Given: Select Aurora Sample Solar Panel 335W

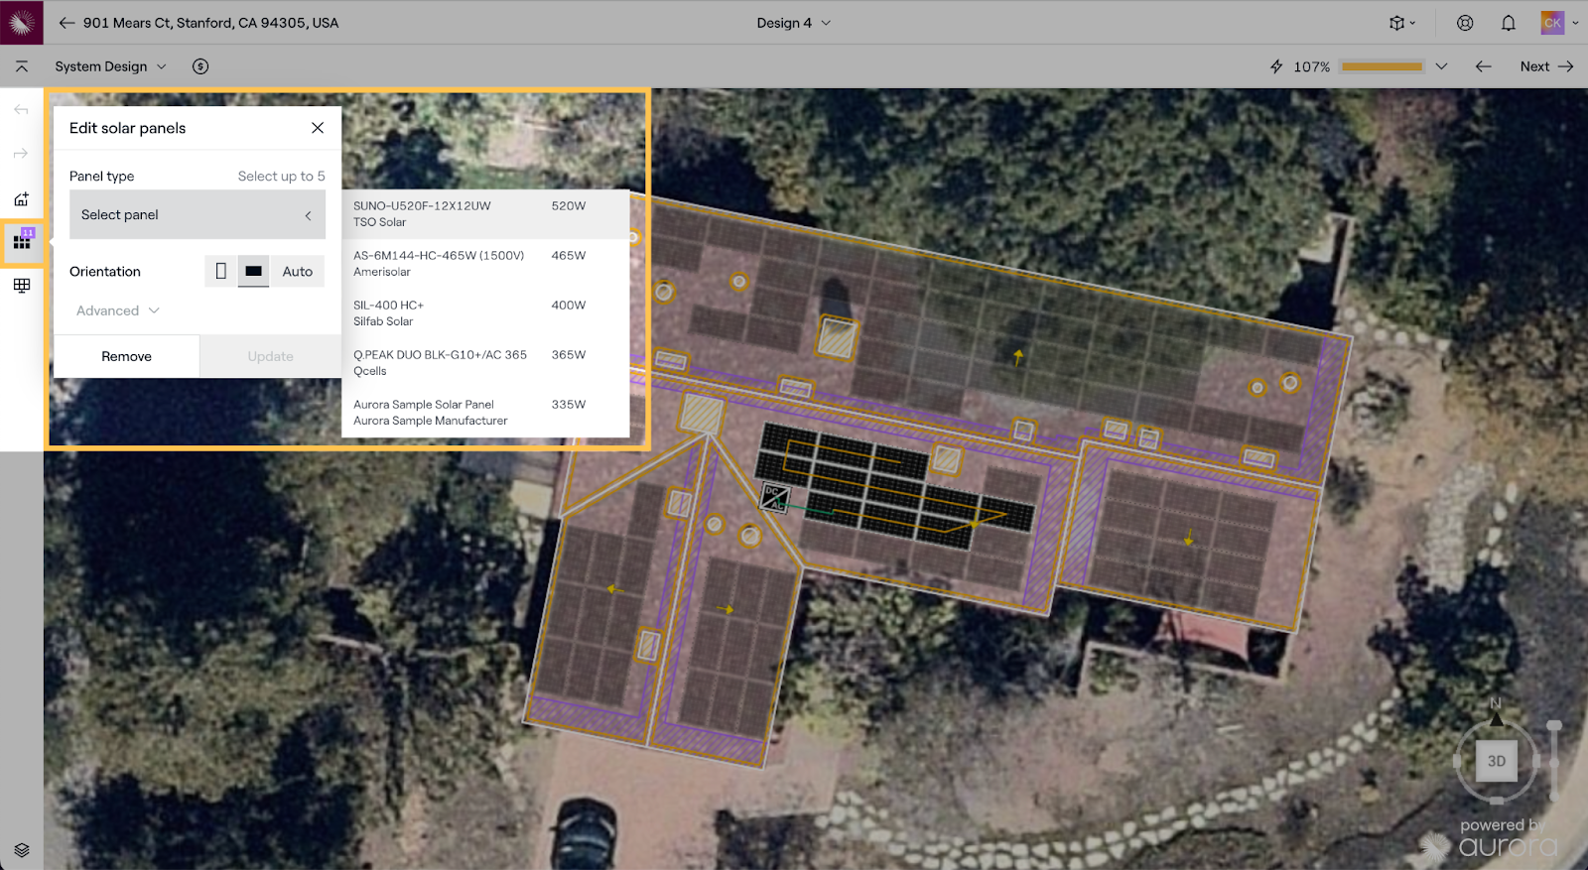Looking at the screenshot, I should click(485, 413).
